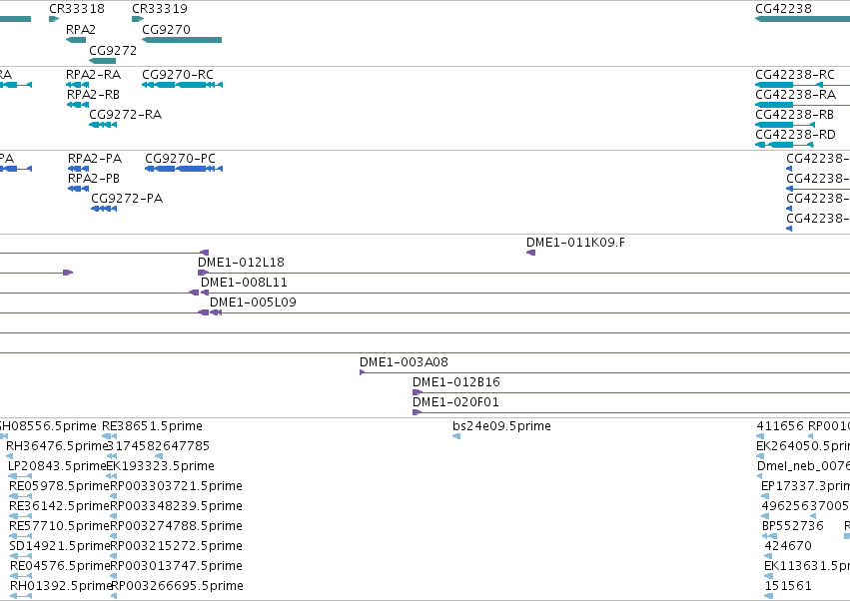
Task: Open the RPA2-RA transcript label
Action: pos(93,74)
